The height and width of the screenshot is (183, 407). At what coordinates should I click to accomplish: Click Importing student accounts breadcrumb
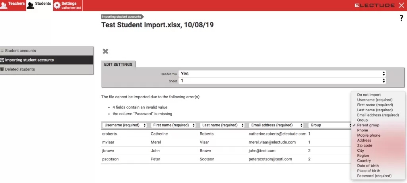coord(121,17)
